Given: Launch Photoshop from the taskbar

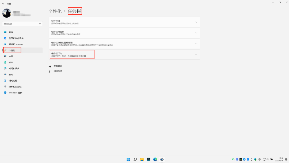Looking at the screenshot, I should coord(149,159).
